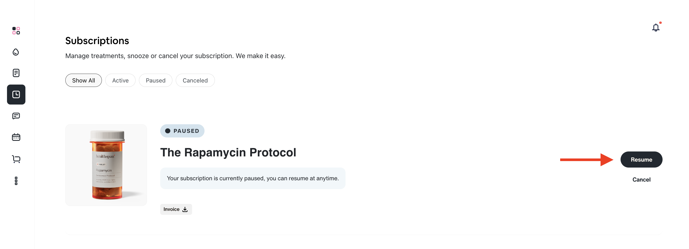
Task: Open the dashboard via the top sidebar logo icon
Action: click(x=16, y=31)
